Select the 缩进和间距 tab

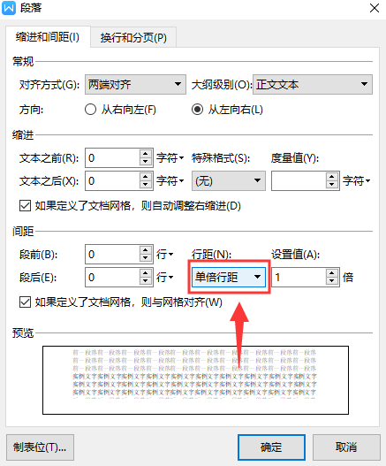click(48, 37)
